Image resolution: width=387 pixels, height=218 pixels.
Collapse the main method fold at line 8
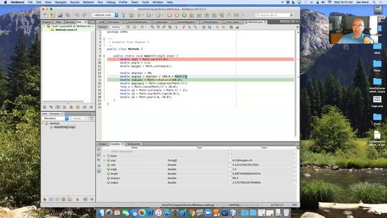[104, 56]
